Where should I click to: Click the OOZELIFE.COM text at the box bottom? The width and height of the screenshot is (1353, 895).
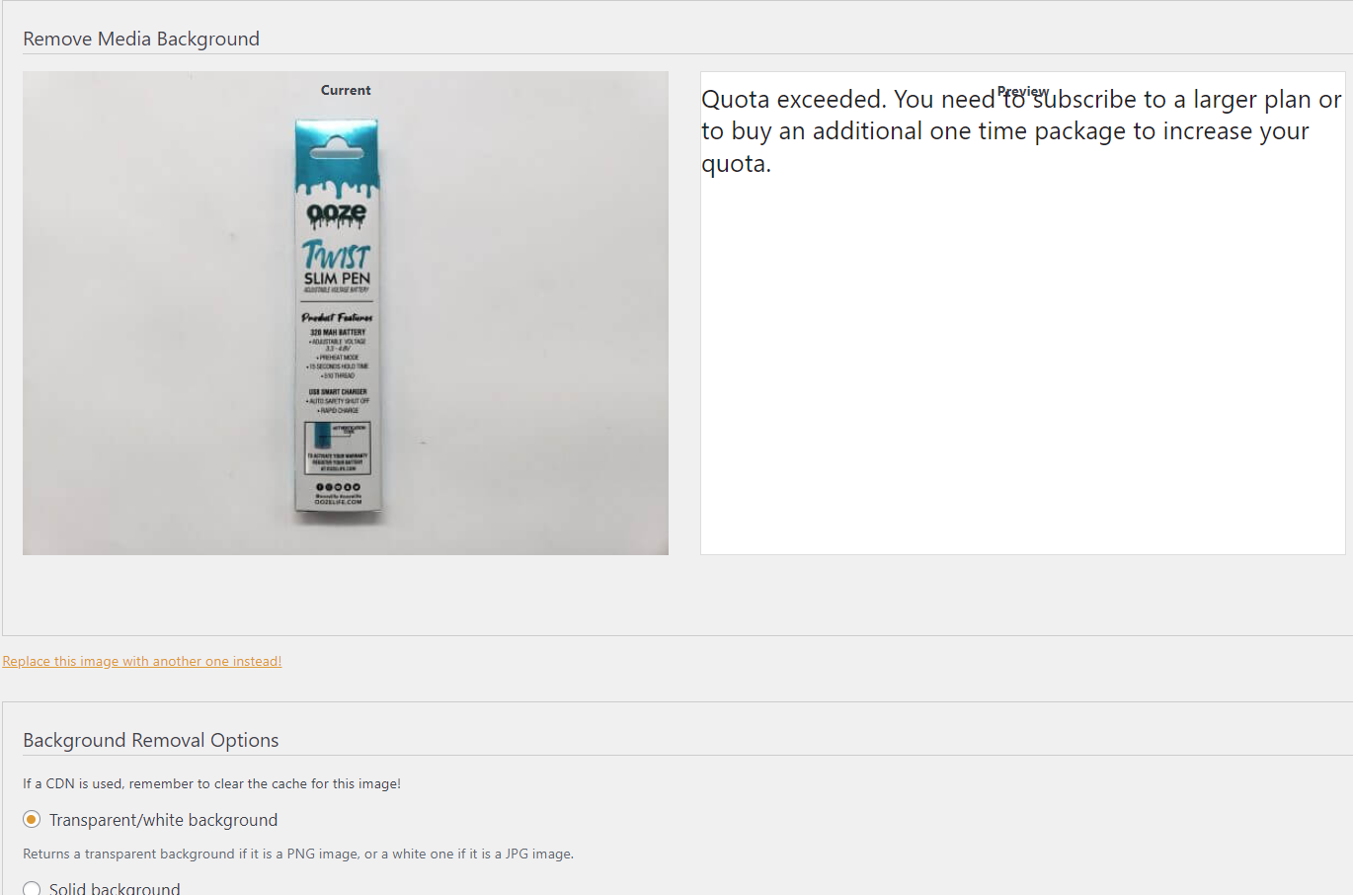[x=338, y=502]
